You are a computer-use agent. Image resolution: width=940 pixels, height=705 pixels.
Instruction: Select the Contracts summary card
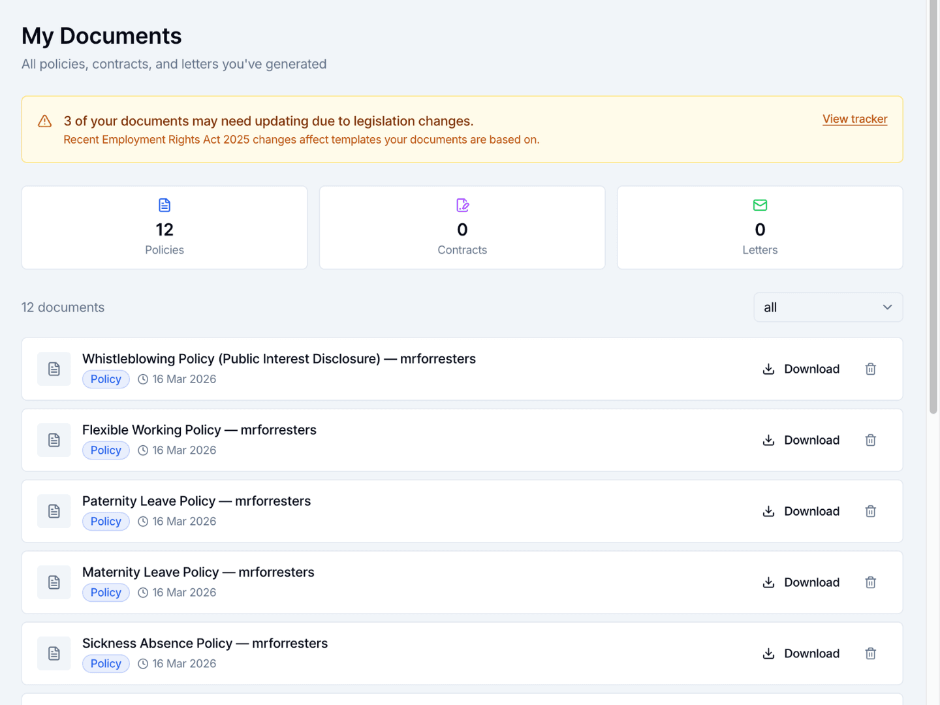[x=462, y=227]
